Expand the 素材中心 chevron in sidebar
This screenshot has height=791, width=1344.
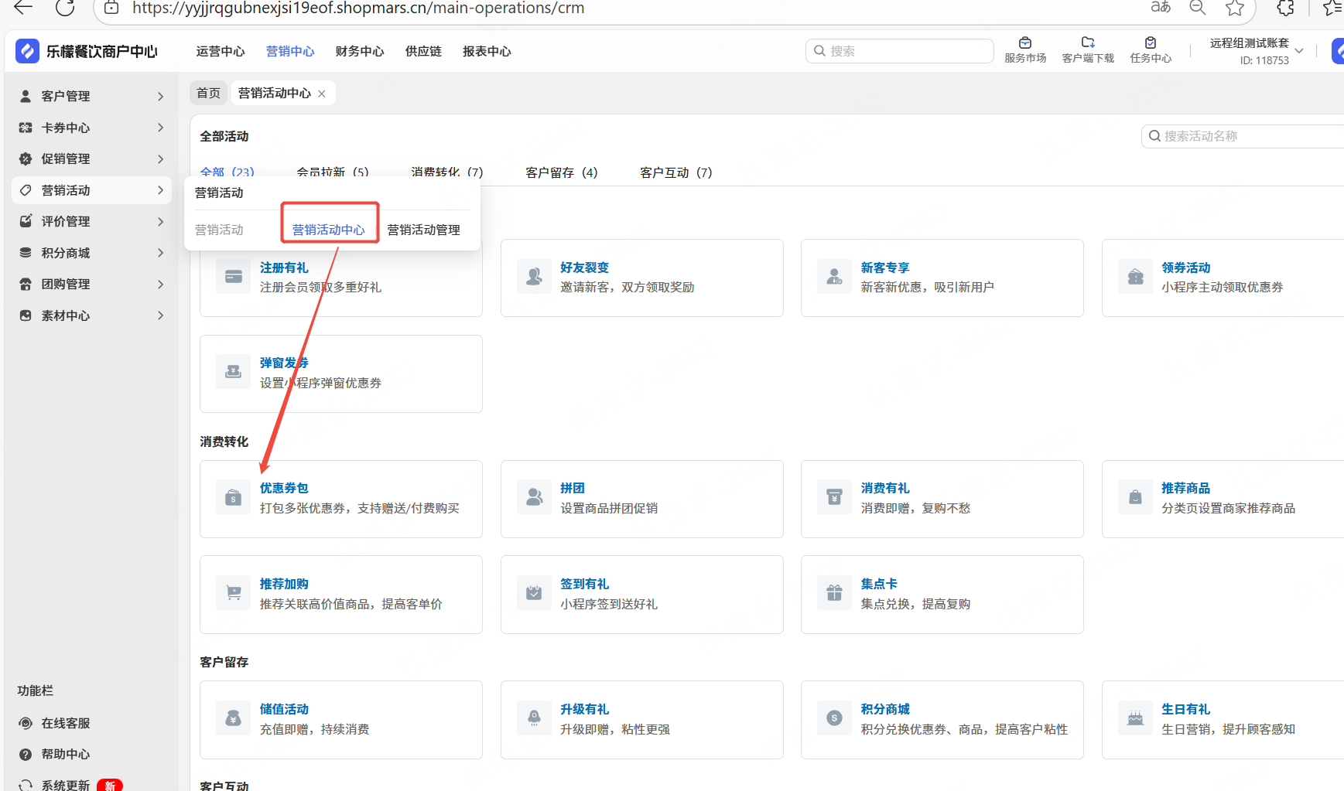[160, 315]
